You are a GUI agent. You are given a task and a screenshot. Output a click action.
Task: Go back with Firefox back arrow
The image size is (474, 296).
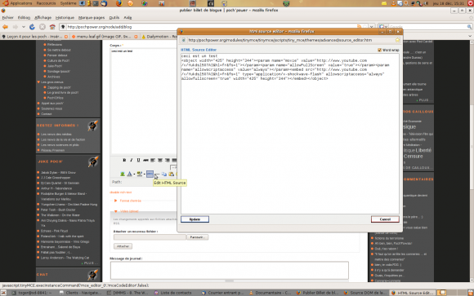click(6, 27)
